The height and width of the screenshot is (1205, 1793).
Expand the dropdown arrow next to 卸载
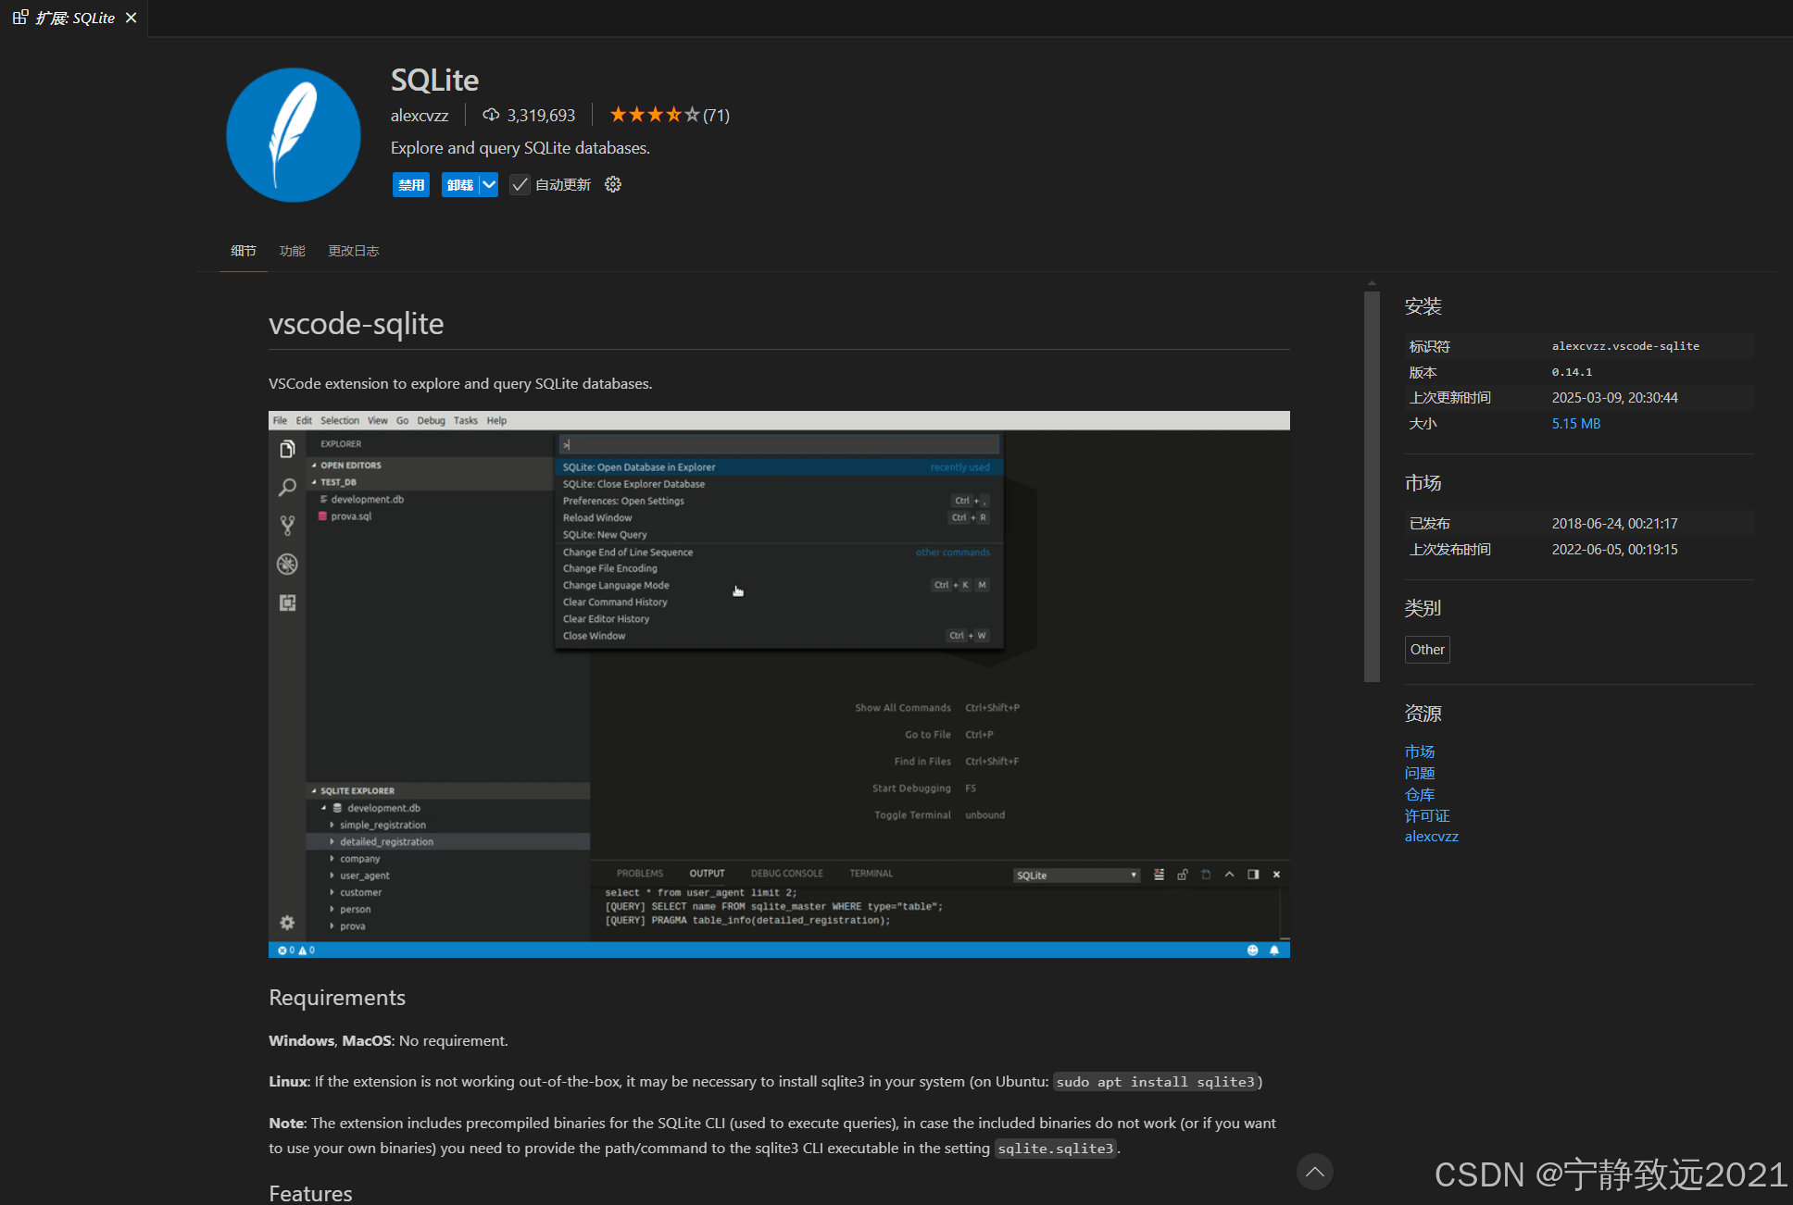point(489,184)
